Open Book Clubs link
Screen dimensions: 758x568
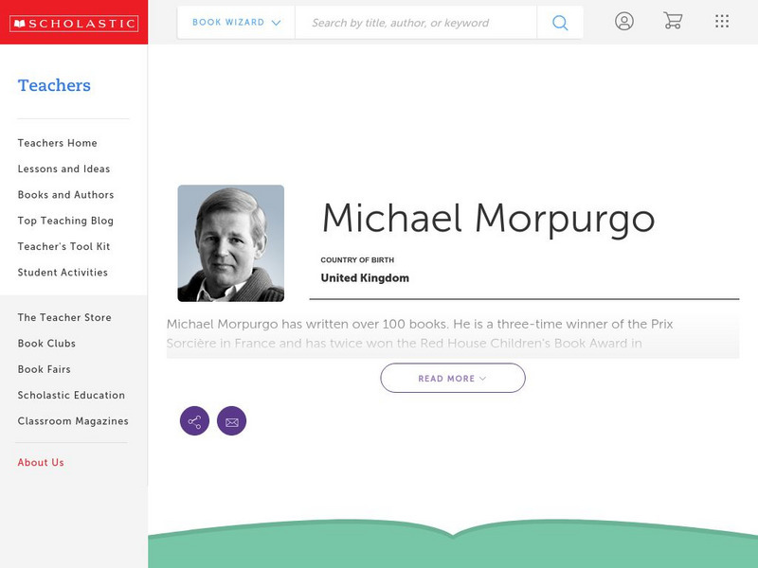tap(46, 344)
